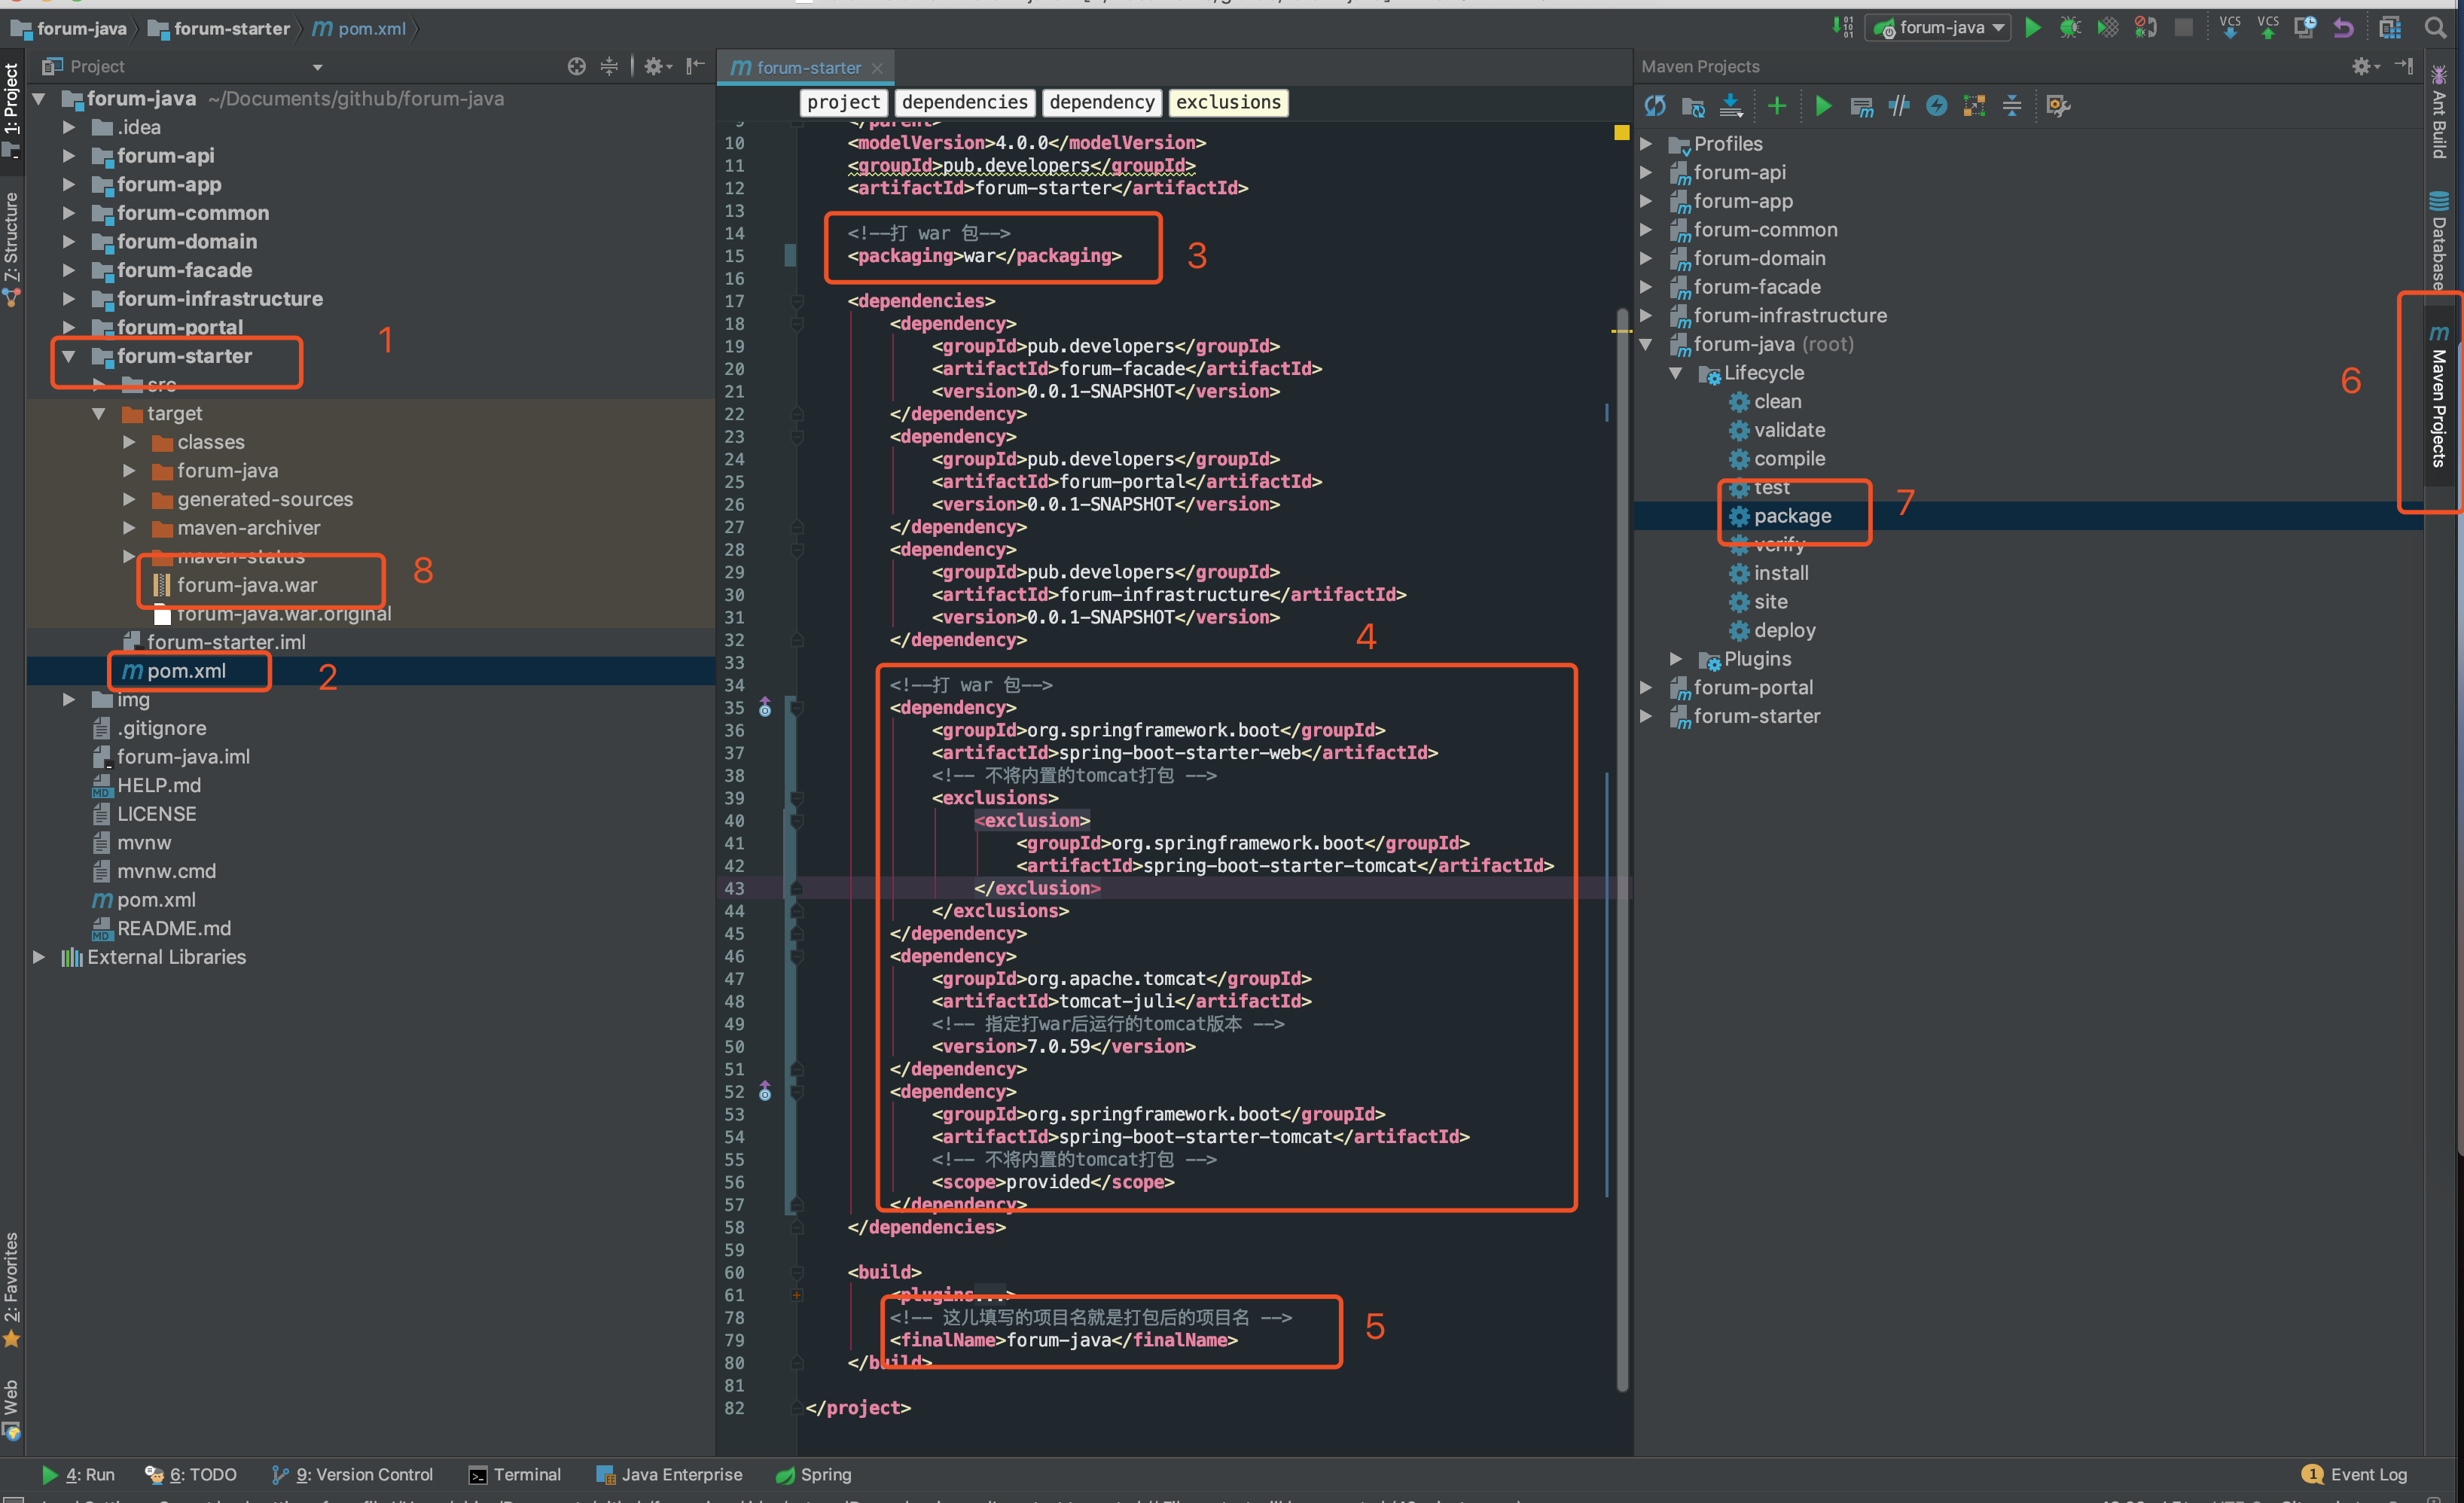Open the Spring tool window
Image resolution: width=2464 pixels, height=1503 pixels.
click(814, 1475)
